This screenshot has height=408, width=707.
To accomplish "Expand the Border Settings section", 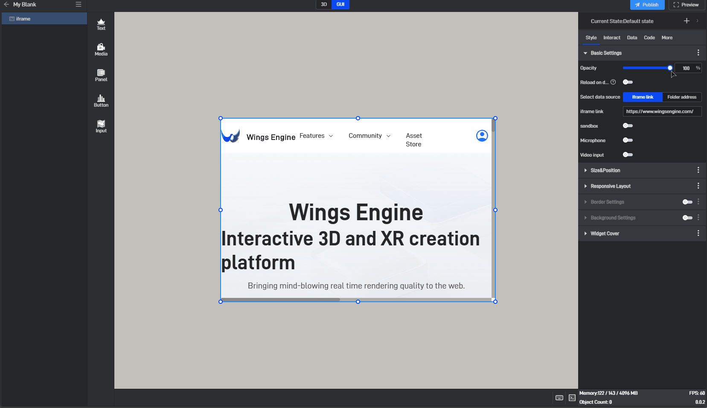I will tap(585, 202).
